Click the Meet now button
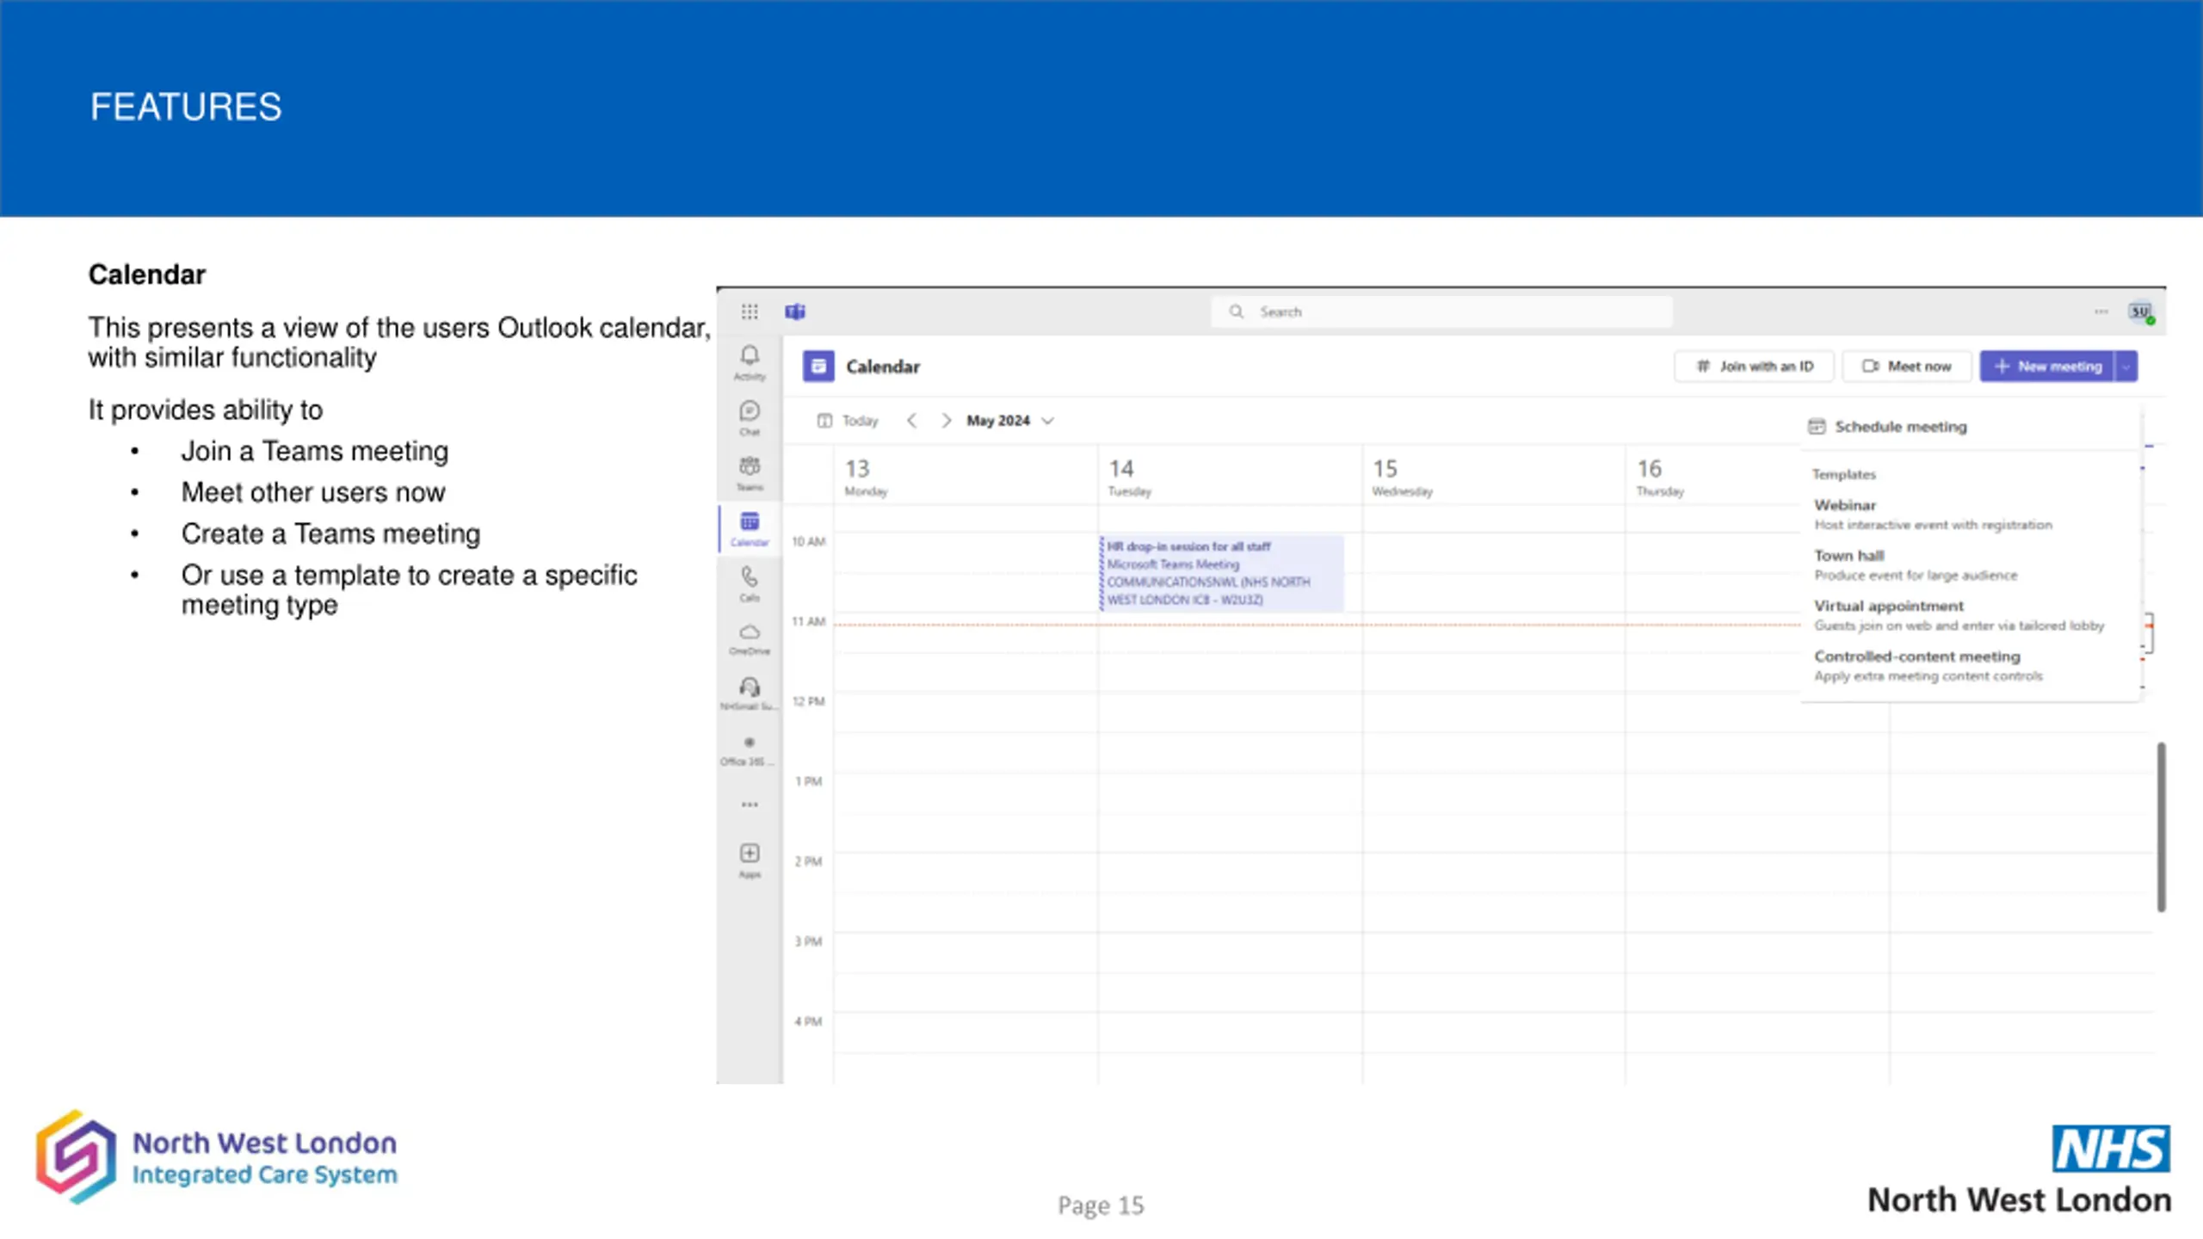This screenshot has width=2203, height=1239. coord(1907,367)
